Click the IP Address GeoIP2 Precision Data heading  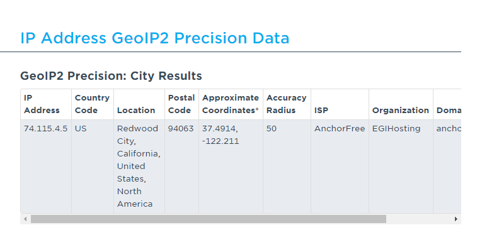[x=154, y=38]
